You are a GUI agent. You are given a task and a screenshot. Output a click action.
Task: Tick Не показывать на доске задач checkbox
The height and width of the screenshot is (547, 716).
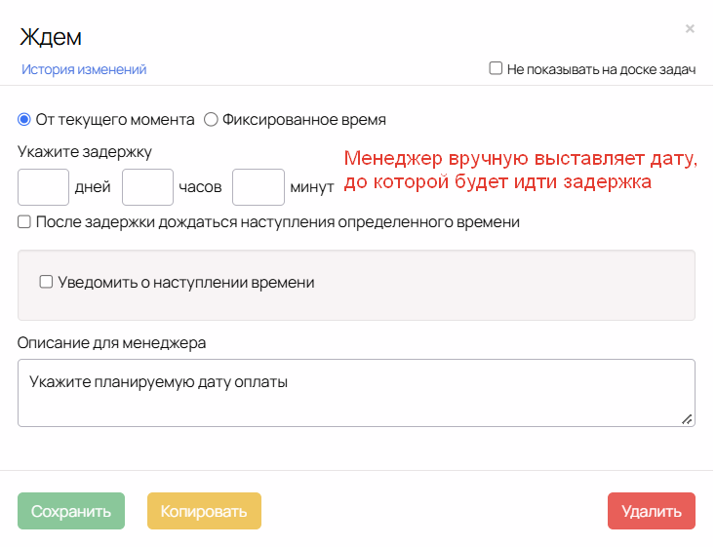(496, 68)
